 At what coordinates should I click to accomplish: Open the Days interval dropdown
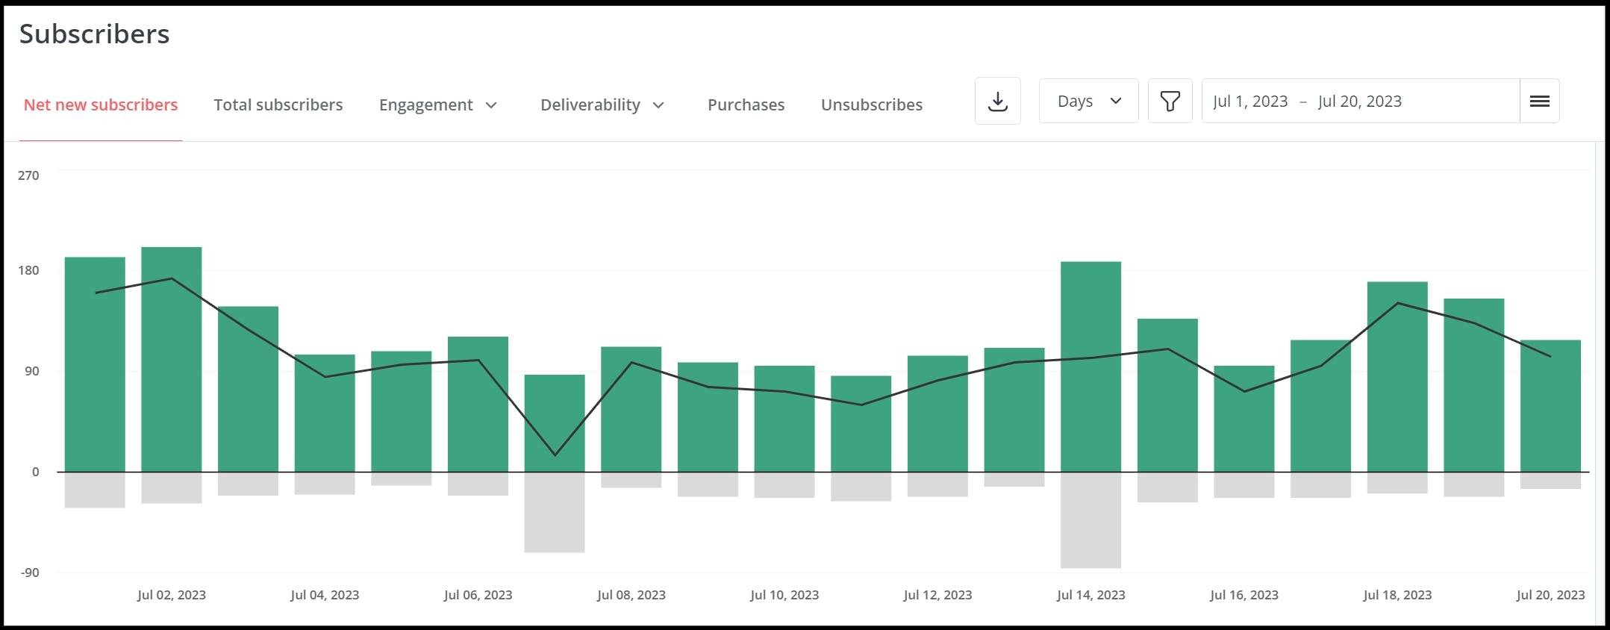(1088, 101)
